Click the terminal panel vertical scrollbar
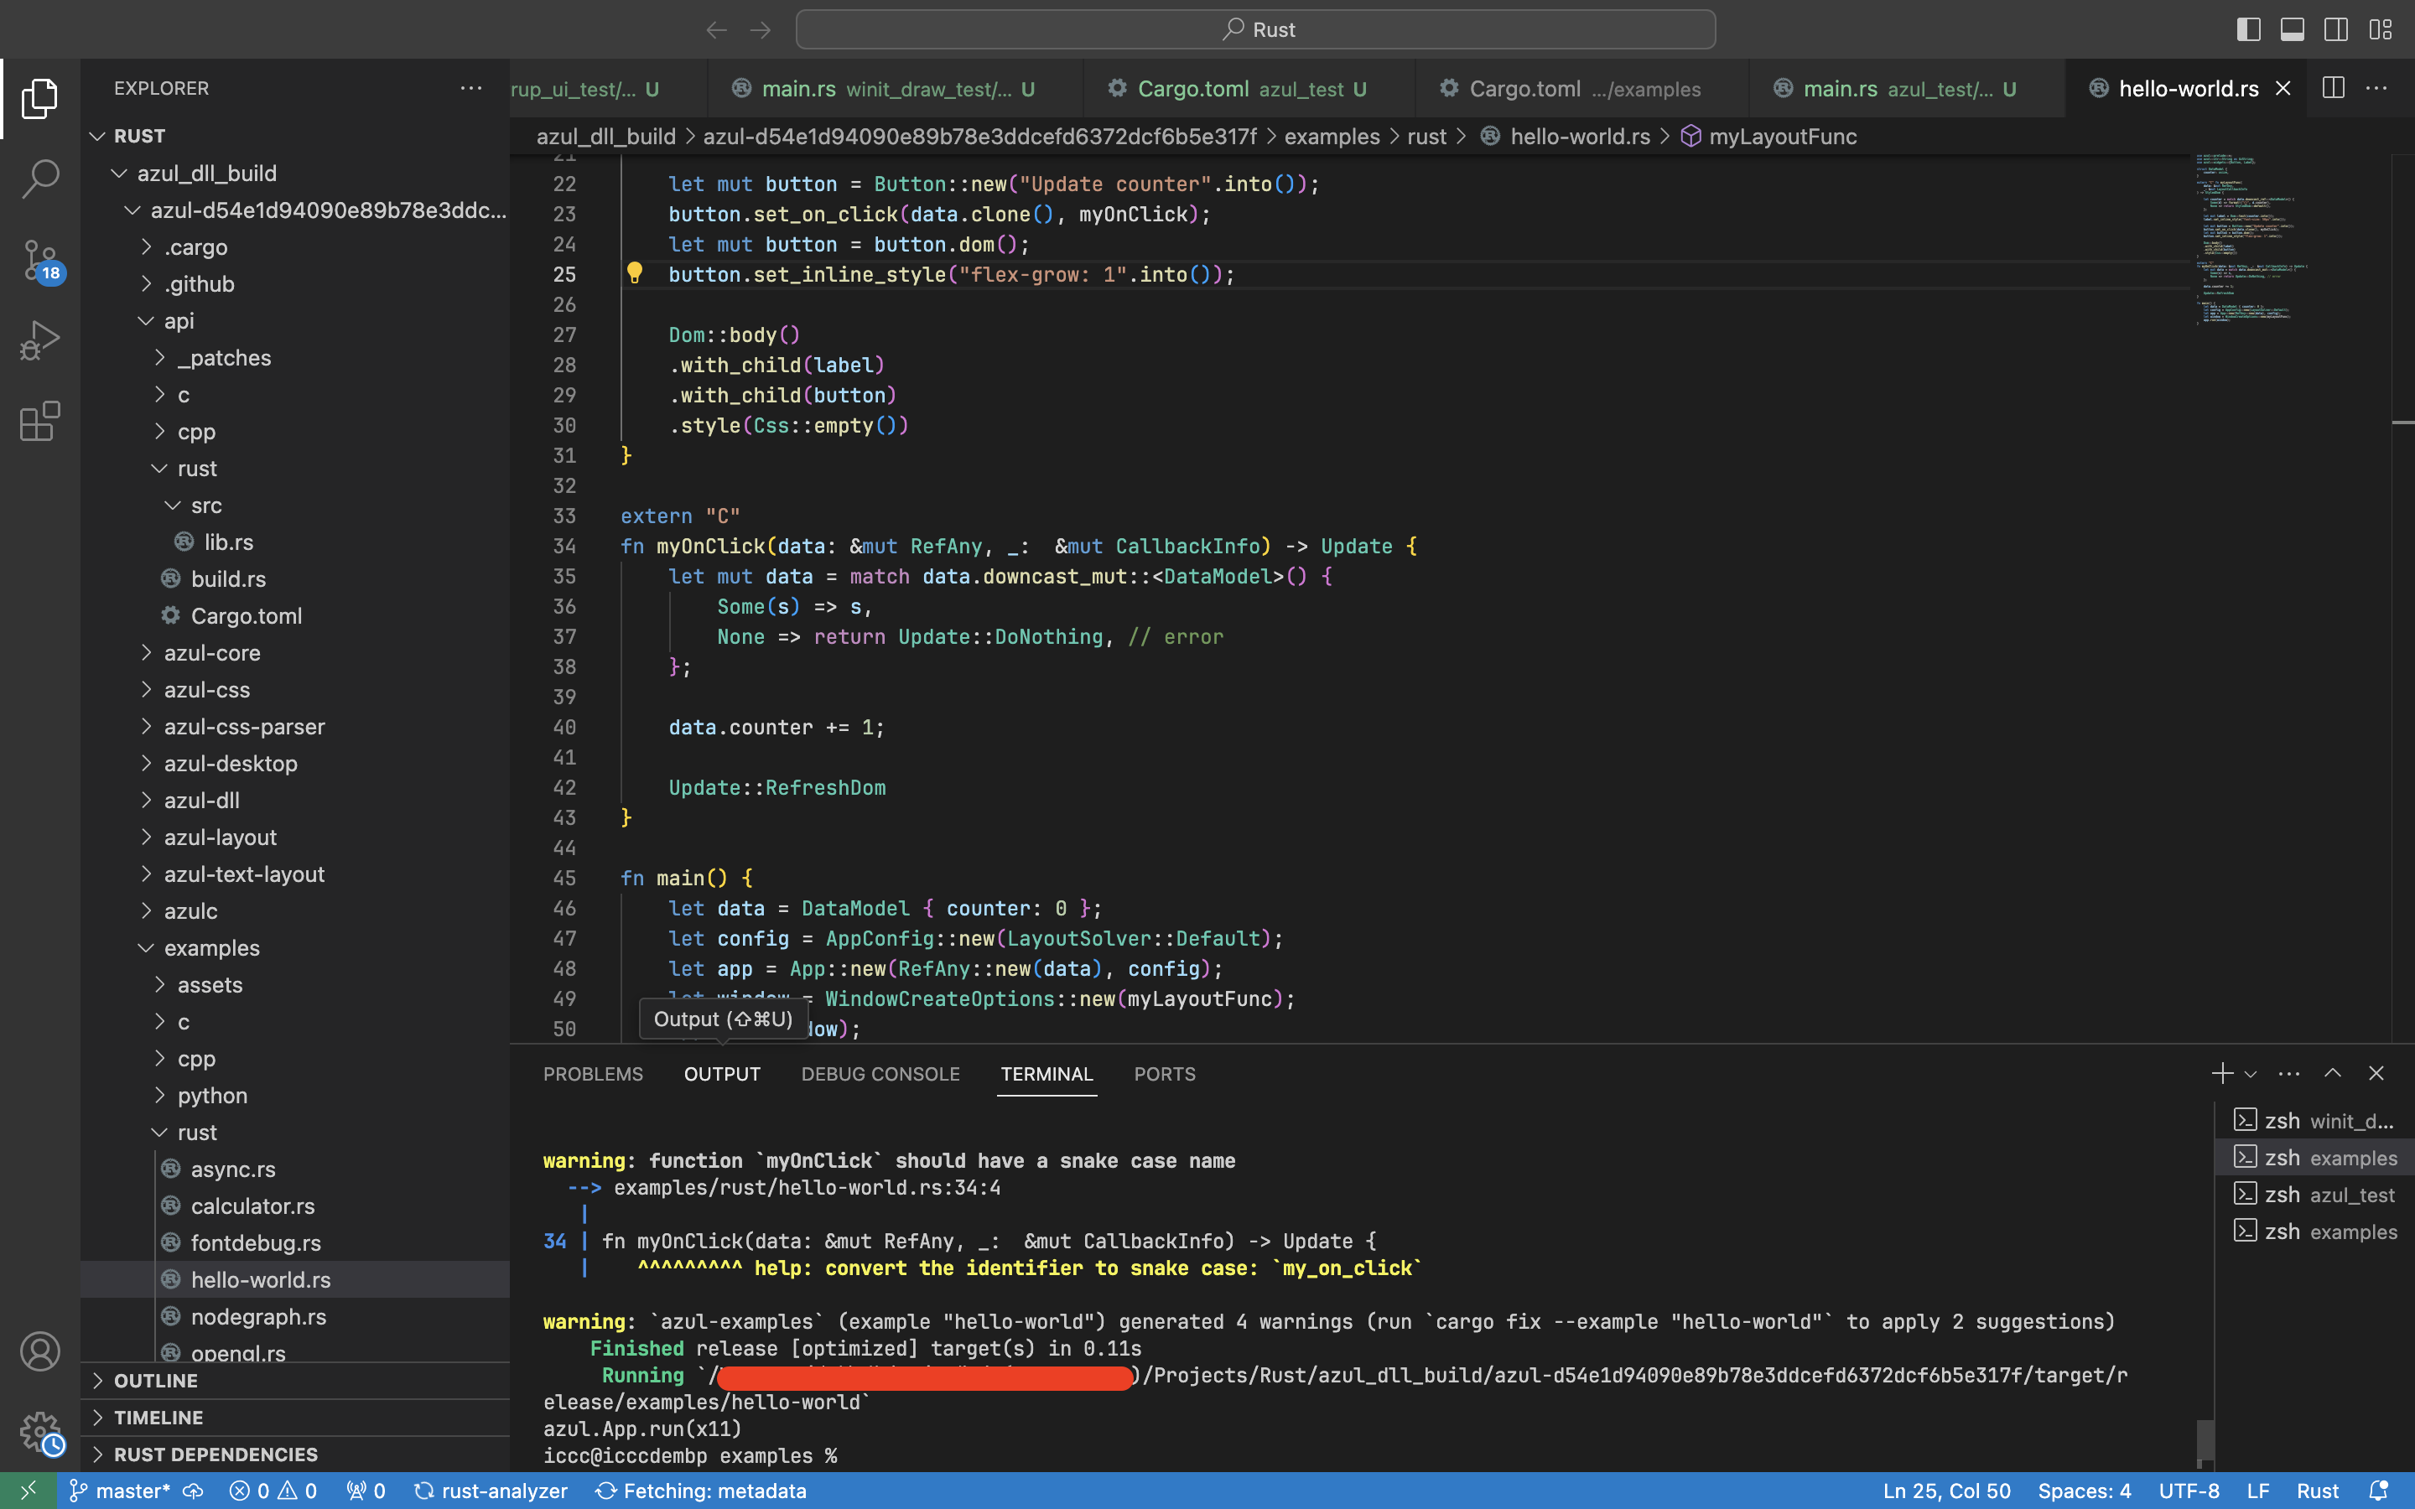This screenshot has width=2415, height=1509. pyautogui.click(x=2205, y=1439)
